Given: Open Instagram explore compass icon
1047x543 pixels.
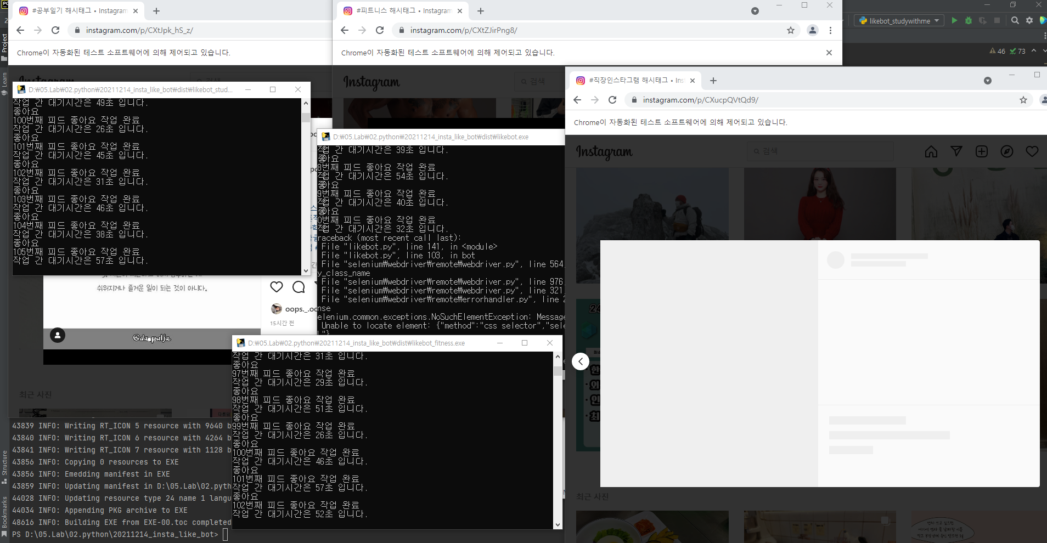Looking at the screenshot, I should pos(1007,151).
